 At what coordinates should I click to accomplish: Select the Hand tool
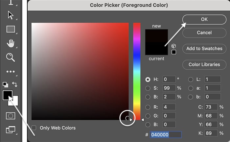click(x=11, y=43)
